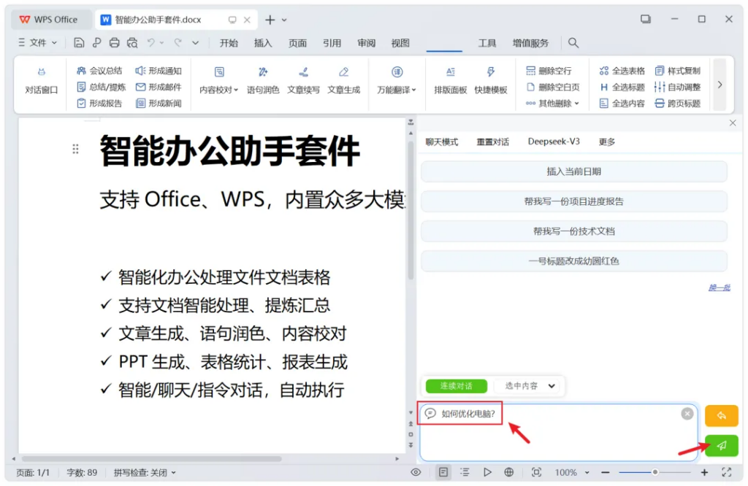Open the Deepseek-V3 model menu
Viewport: 748px width, 486px height.
[x=554, y=142]
